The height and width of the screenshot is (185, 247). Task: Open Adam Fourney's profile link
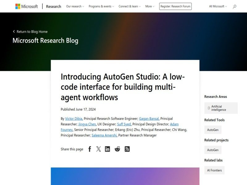pyautogui.click(x=174, y=124)
